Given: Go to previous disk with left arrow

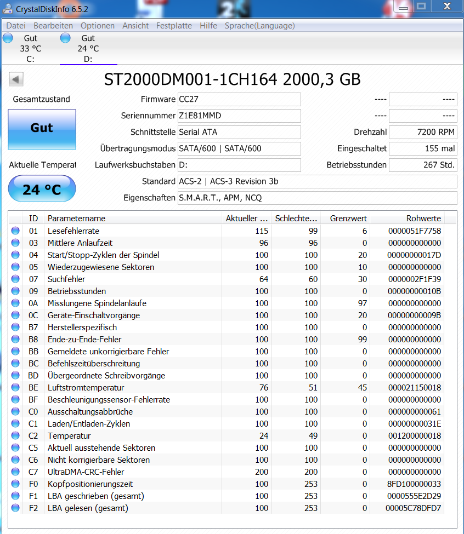Looking at the screenshot, I should [16, 79].
